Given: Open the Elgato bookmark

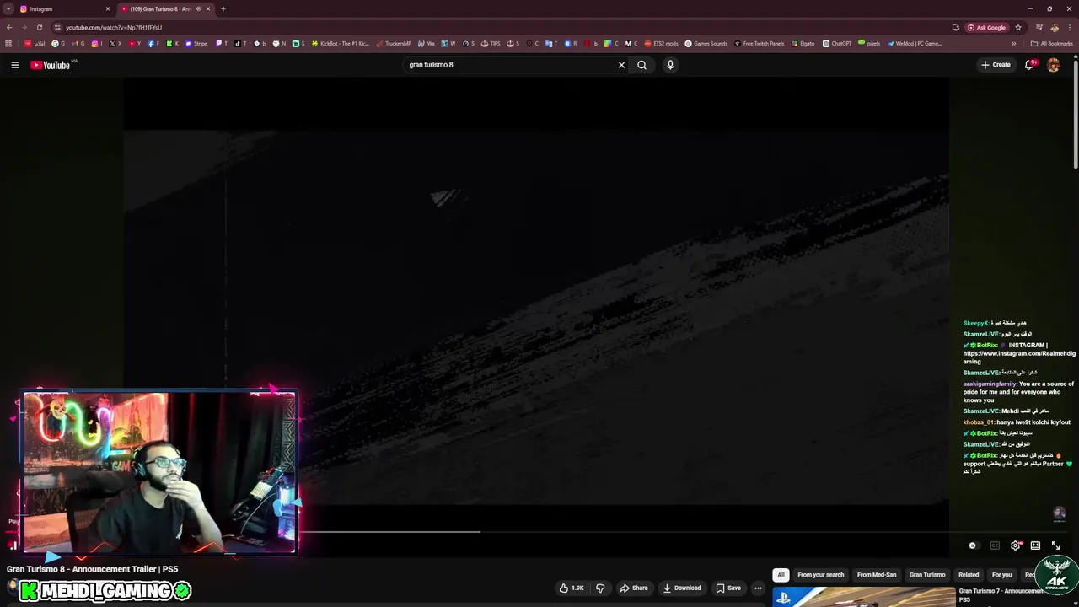Looking at the screenshot, I should click(803, 44).
